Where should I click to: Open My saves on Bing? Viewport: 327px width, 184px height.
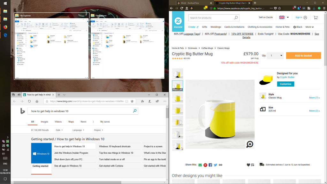pos(105,122)
